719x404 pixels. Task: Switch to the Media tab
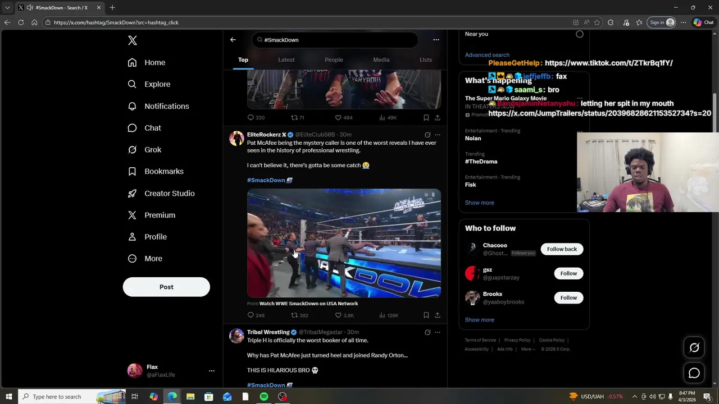click(x=381, y=59)
